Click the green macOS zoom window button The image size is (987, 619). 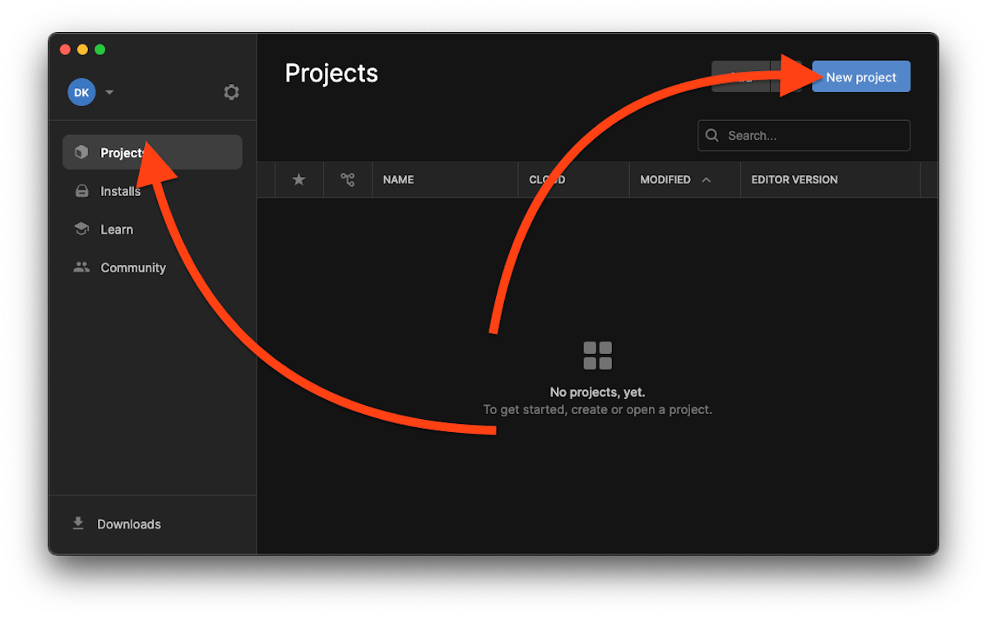pyautogui.click(x=100, y=49)
